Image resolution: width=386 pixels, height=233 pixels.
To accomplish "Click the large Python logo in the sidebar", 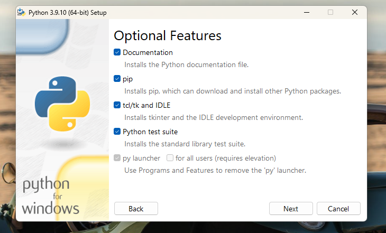I will point(62,103).
